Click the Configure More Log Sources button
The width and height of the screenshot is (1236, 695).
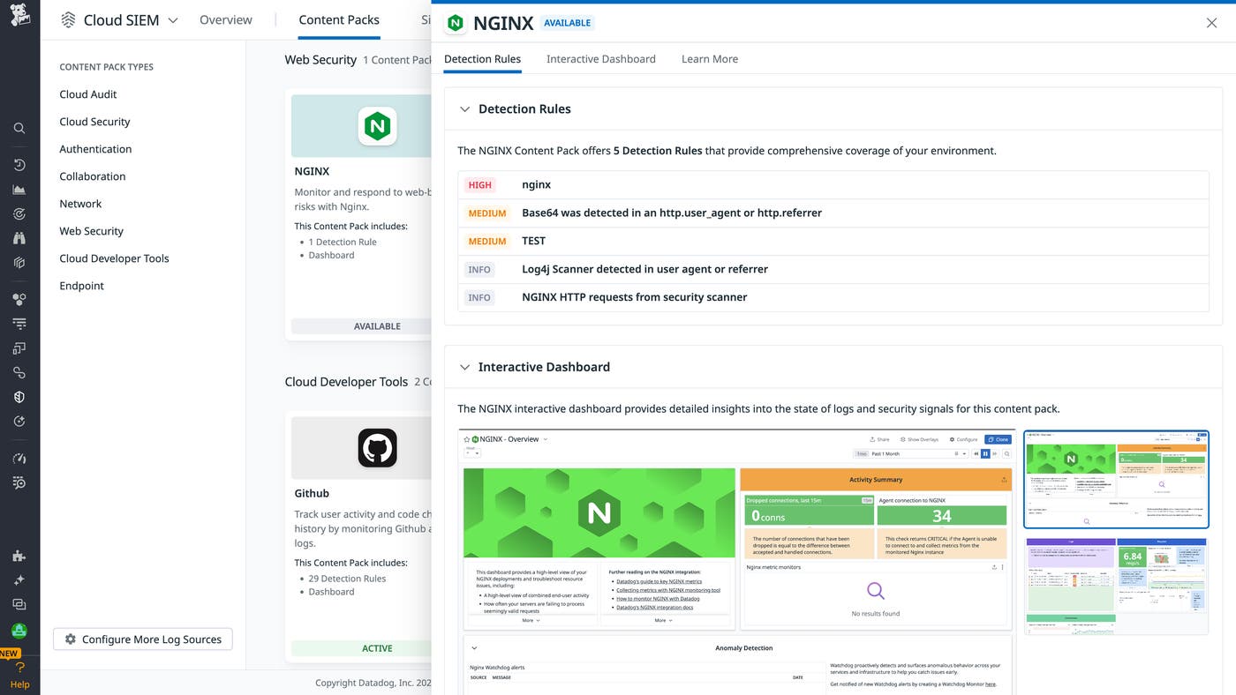142,639
